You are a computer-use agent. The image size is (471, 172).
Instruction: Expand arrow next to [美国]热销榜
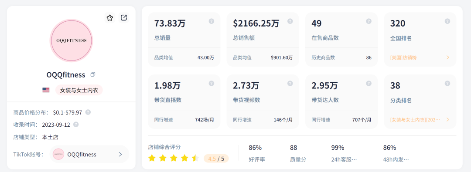pyautogui.click(x=448, y=57)
